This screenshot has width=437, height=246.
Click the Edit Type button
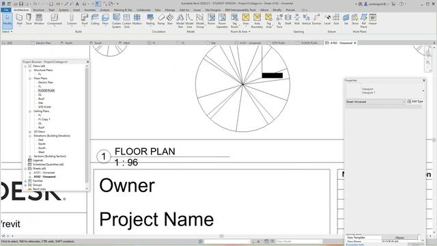pyautogui.click(x=415, y=101)
